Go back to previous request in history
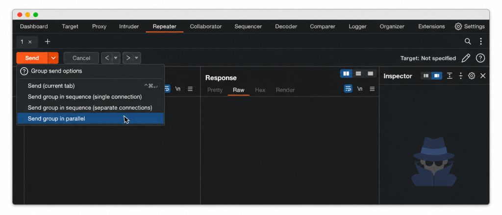Image resolution: width=502 pixels, height=215 pixels. click(107, 58)
